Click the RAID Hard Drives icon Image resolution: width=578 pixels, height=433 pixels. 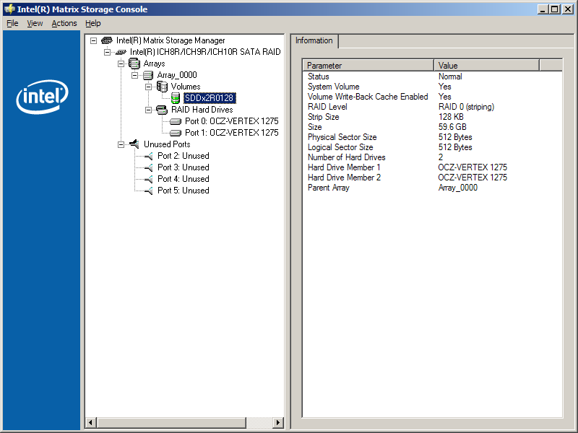click(x=162, y=110)
